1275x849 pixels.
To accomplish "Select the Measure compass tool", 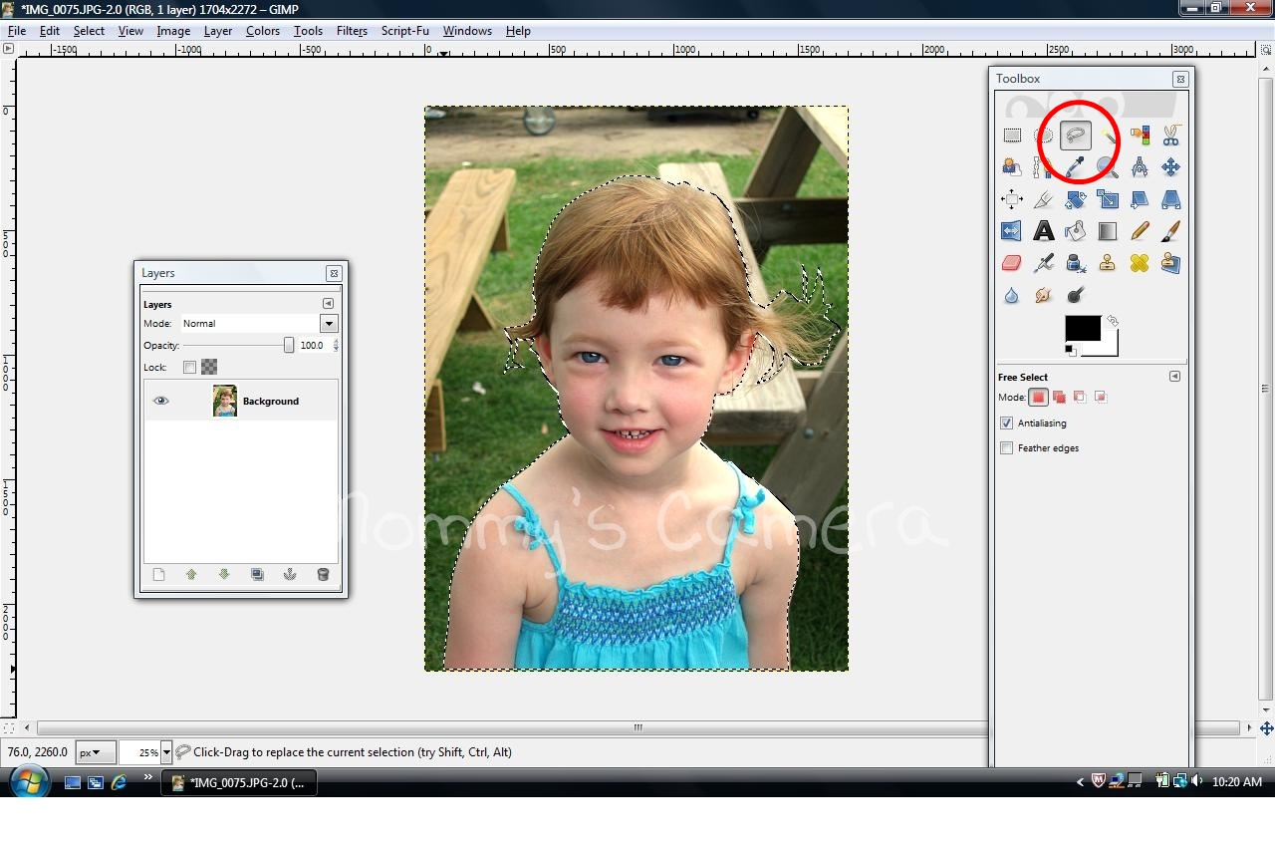I will coord(1140,167).
